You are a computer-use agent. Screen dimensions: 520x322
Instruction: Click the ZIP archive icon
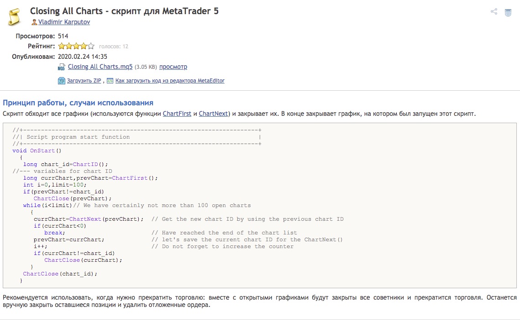click(61, 80)
